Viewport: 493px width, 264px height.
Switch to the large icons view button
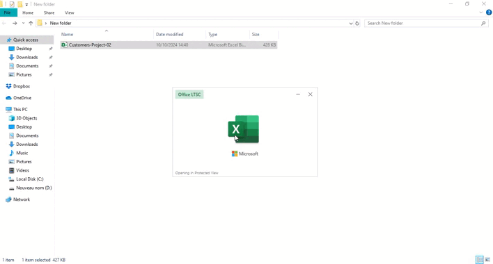[x=487, y=260]
